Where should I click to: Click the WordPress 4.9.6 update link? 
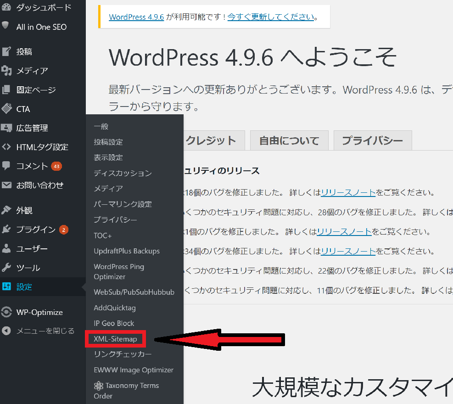[x=136, y=17]
